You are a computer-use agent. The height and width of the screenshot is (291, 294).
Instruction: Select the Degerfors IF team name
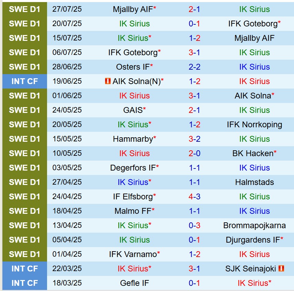133,168
